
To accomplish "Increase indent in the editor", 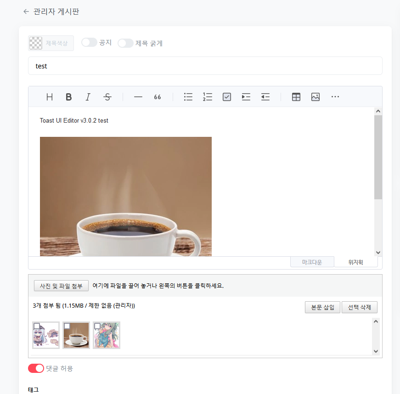I will click(246, 97).
